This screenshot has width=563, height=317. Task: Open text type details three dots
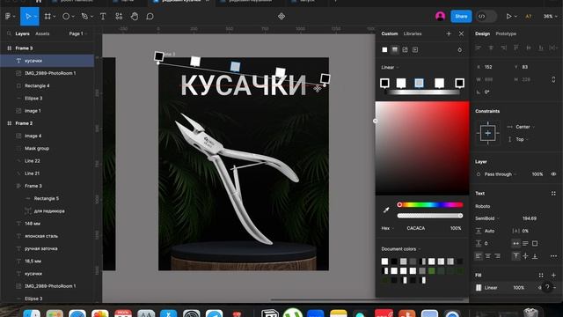553,256
